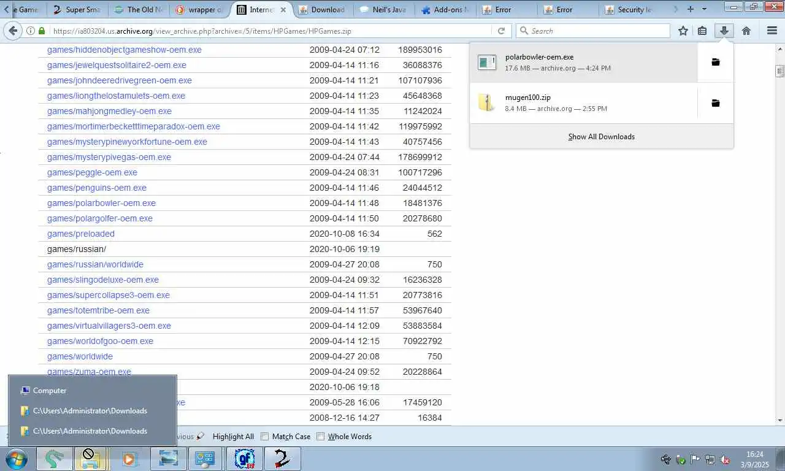Switch to Neil's Java tab
The image size is (785, 471).
(x=385, y=10)
